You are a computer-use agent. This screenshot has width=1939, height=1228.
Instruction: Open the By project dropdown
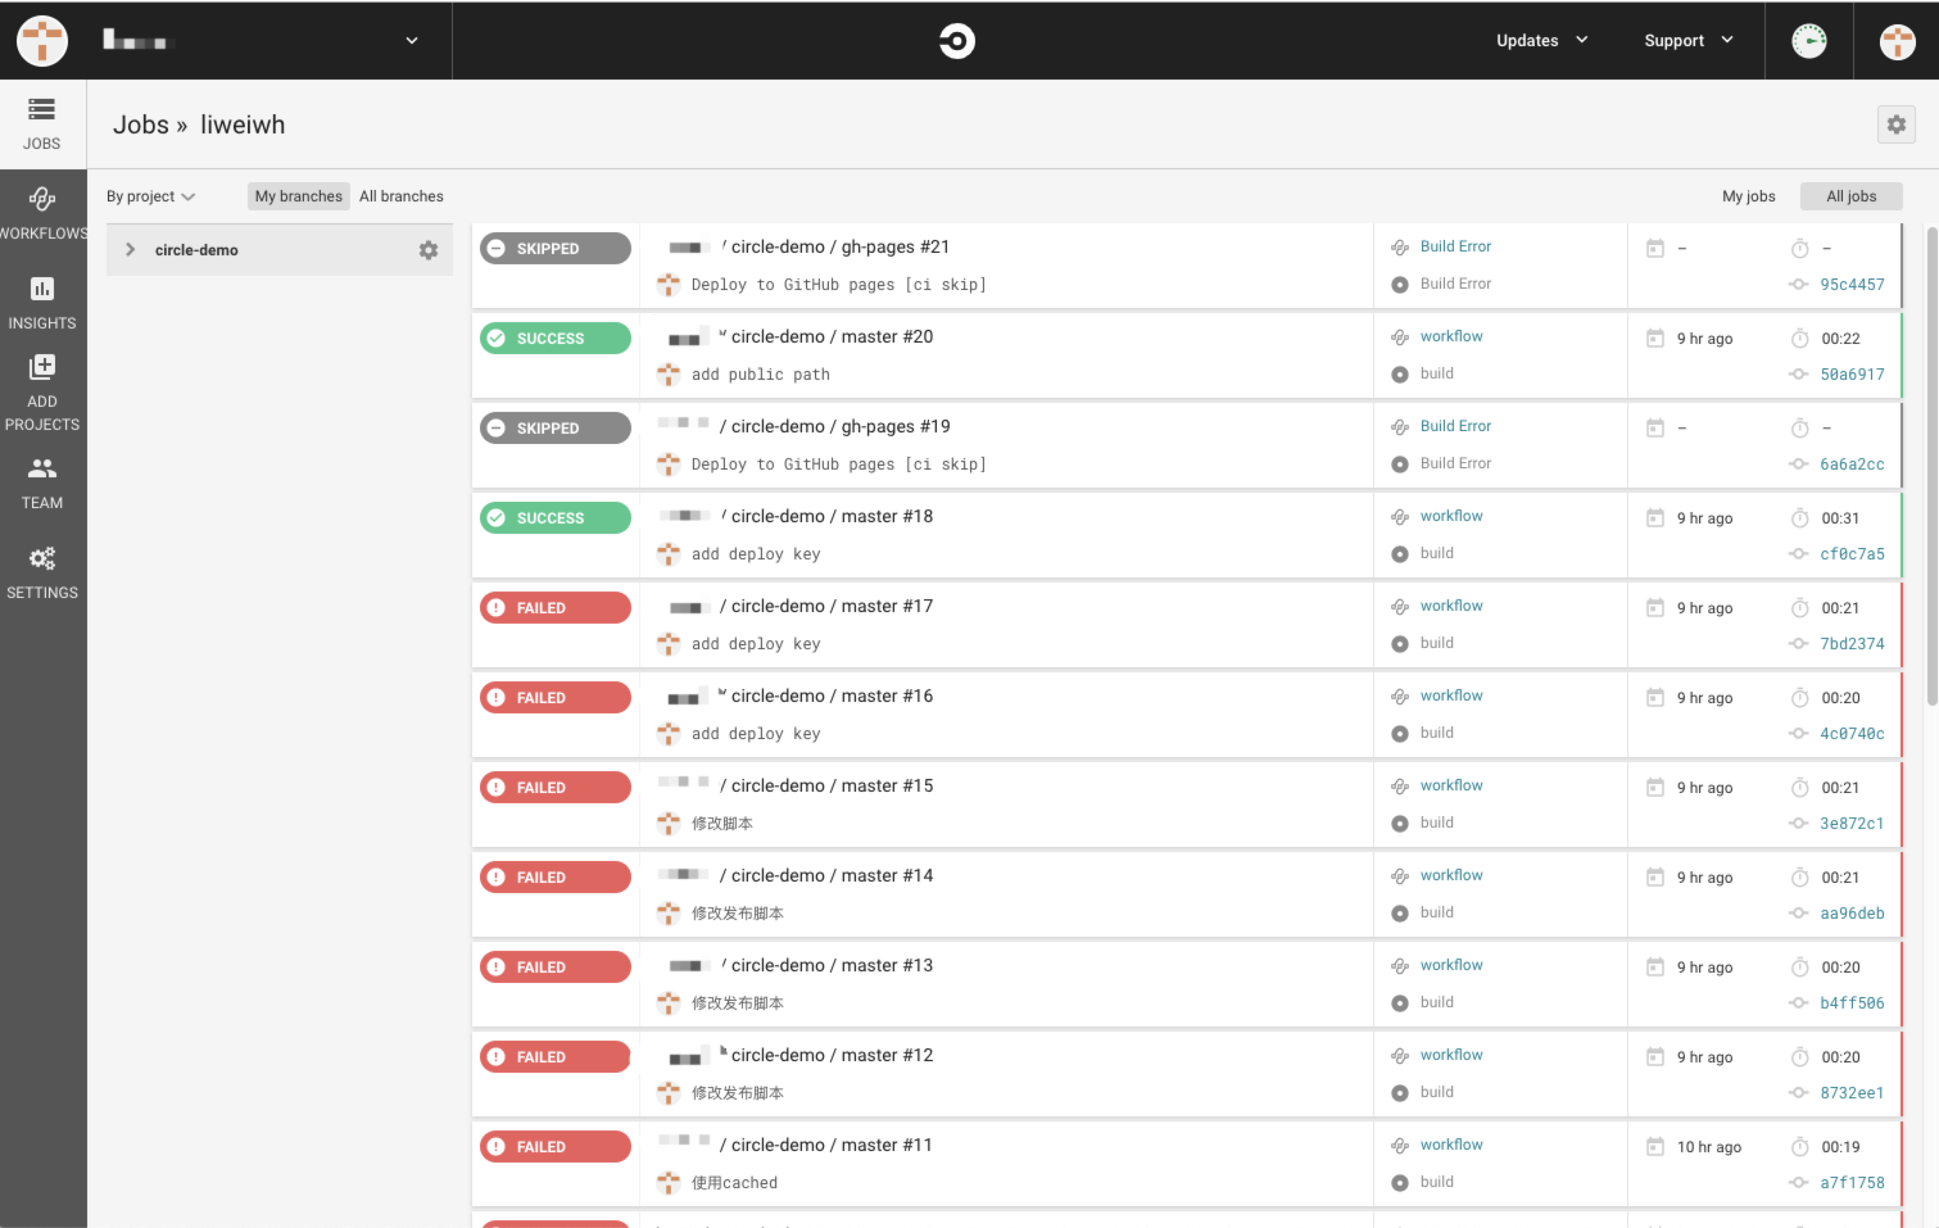(x=151, y=196)
